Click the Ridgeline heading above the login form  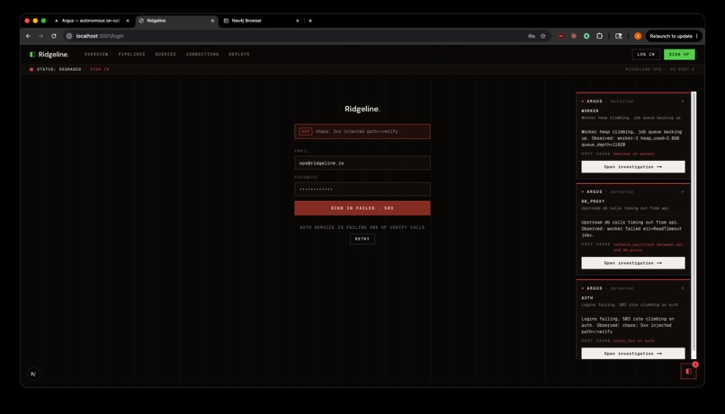[362, 109]
